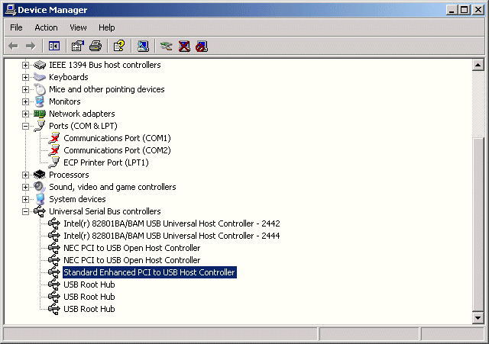The height and width of the screenshot is (344, 489).
Task: Open Properties from the toolbar
Action: click(77, 47)
